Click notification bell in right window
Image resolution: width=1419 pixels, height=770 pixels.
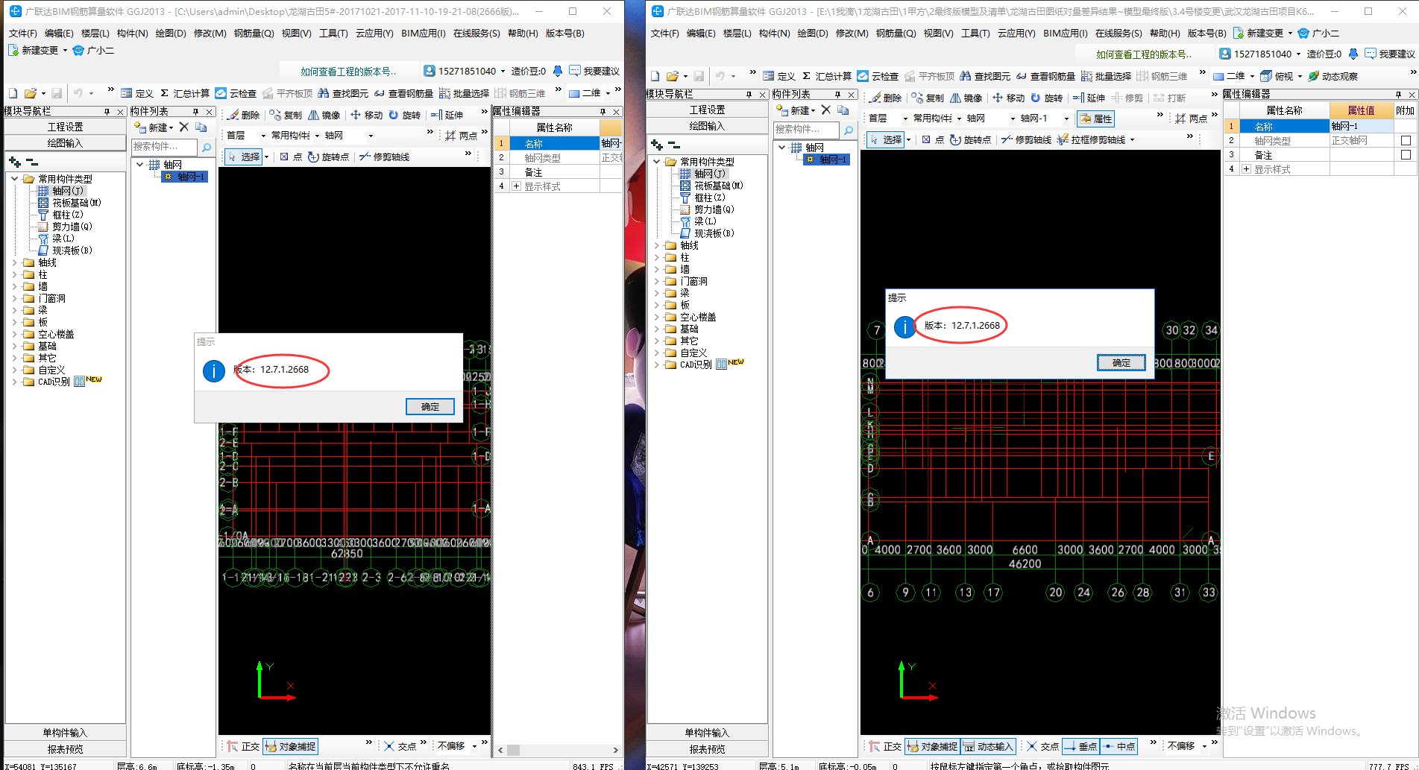tap(1353, 54)
